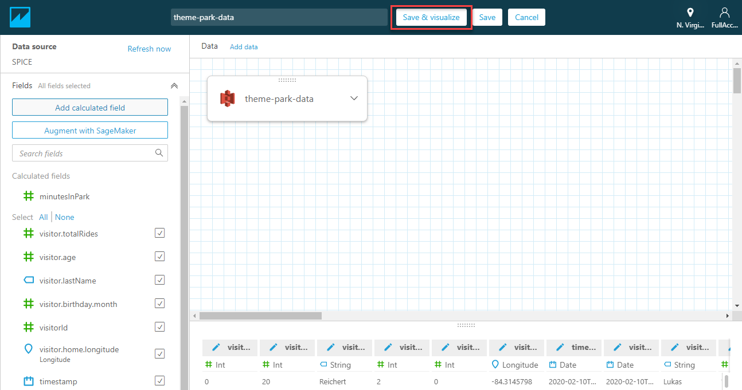Click the calendar icon beside timestamp

point(29,381)
